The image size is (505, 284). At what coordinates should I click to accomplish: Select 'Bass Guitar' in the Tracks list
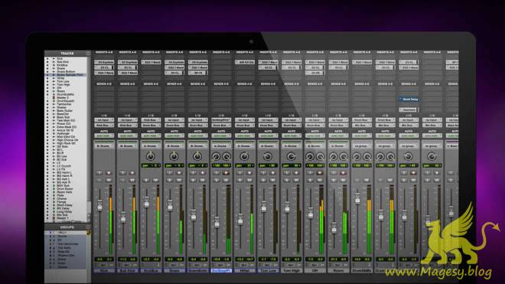tap(65, 110)
